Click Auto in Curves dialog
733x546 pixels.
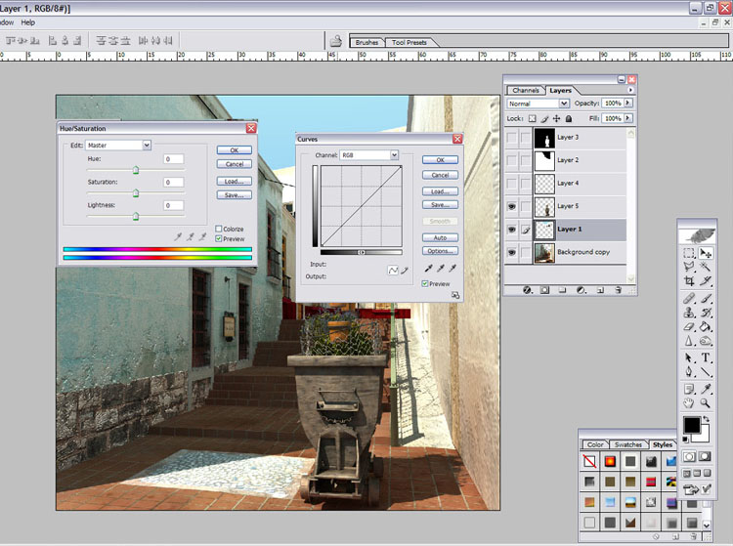pos(440,237)
